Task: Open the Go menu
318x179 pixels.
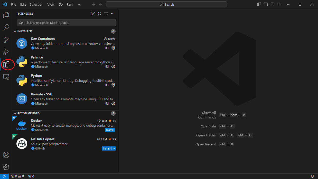Action: (61, 4)
